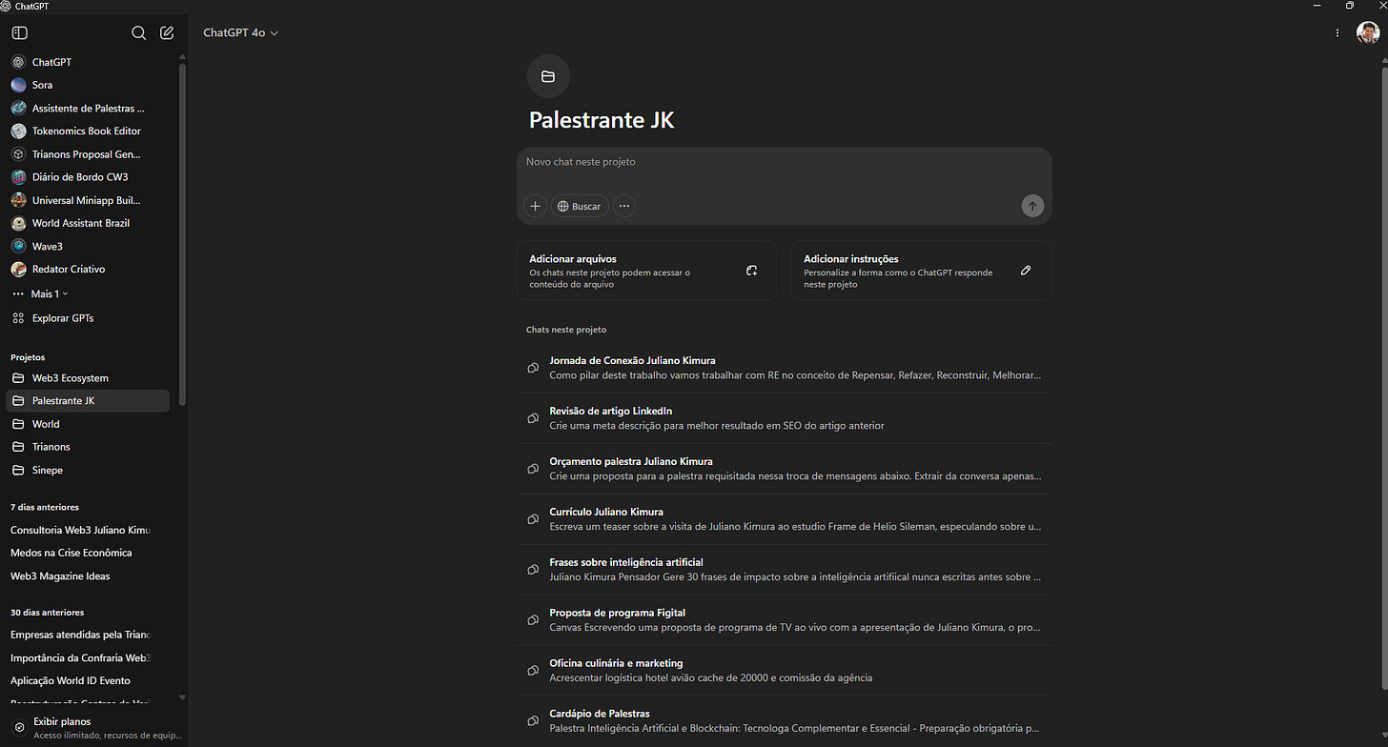1388x747 pixels.
Task: Open chat Proposta de programa Figital
Action: (x=785, y=620)
